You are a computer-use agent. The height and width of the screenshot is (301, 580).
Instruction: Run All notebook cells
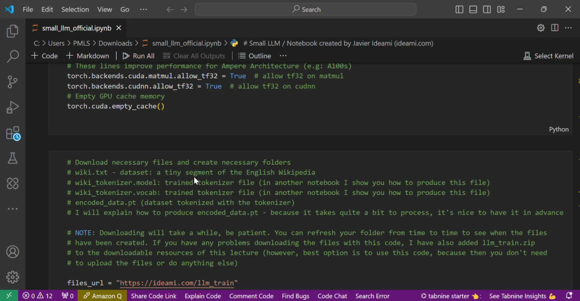click(x=139, y=56)
